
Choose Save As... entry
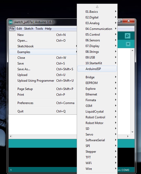point(43,69)
